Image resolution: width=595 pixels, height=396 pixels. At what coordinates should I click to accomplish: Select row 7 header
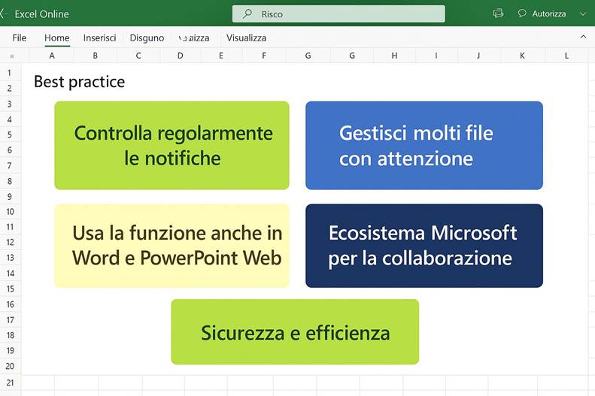coord(10,165)
